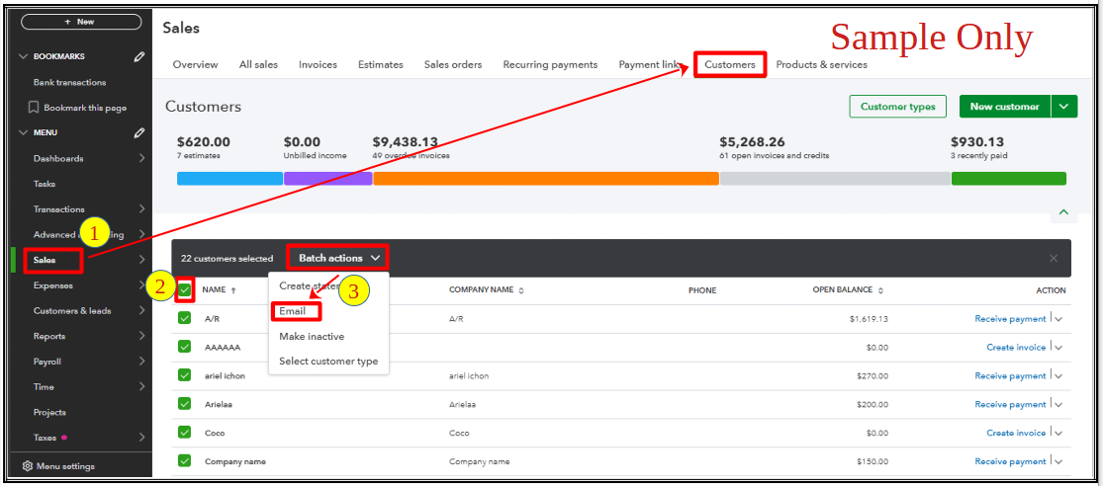Uncheck the Coco customer checkbox
The height and width of the screenshot is (486, 1103).
[184, 432]
